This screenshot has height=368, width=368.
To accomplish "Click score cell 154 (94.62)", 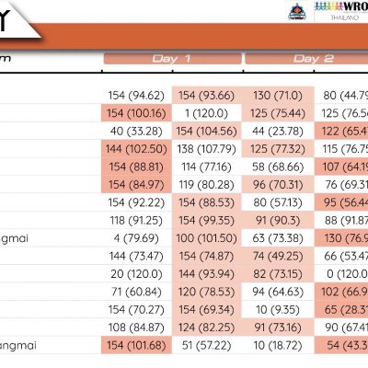I will coord(136,96).
